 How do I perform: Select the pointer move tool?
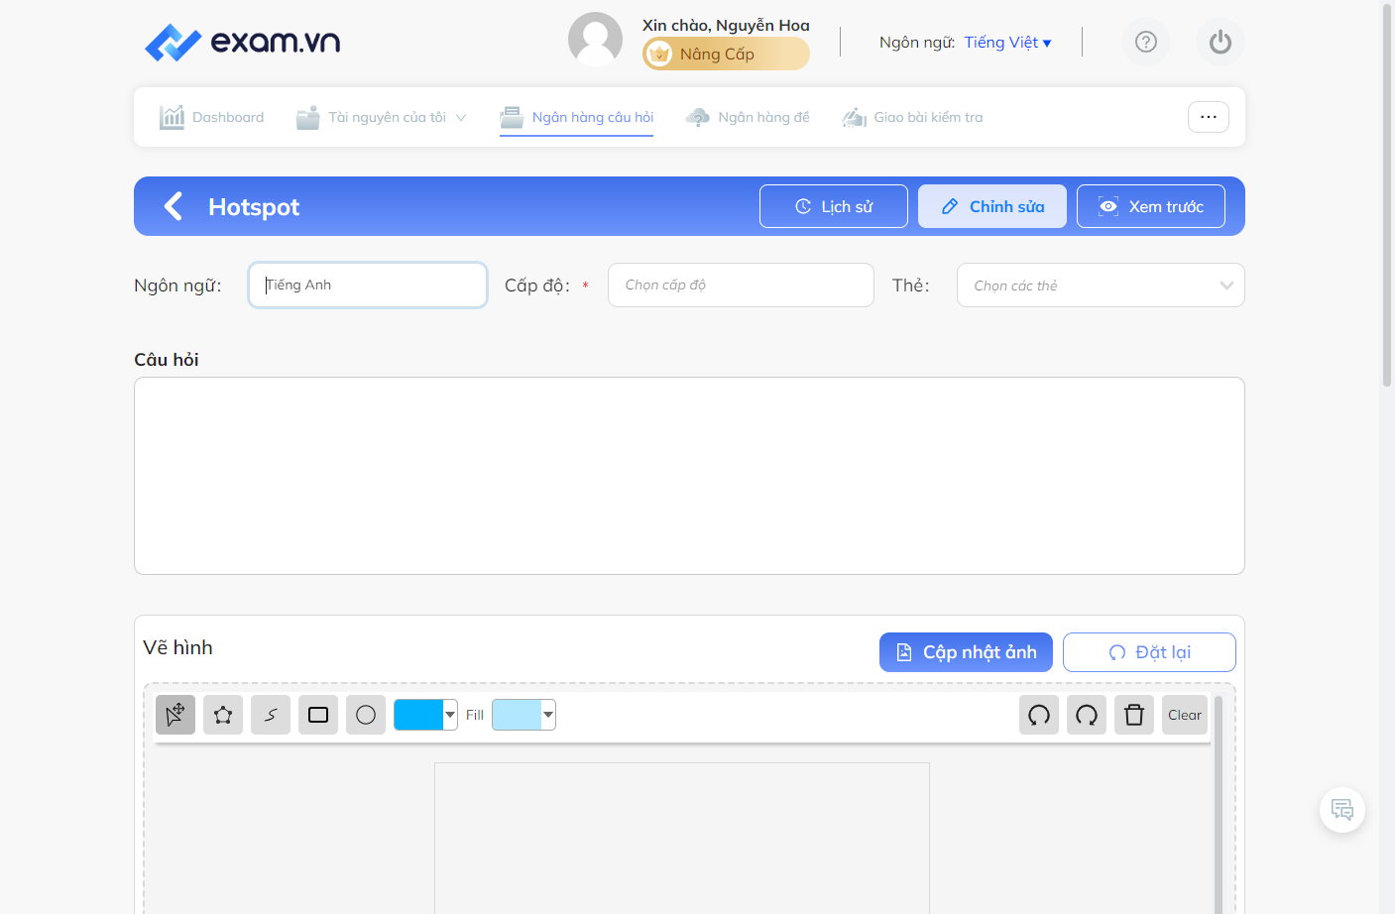point(175,715)
